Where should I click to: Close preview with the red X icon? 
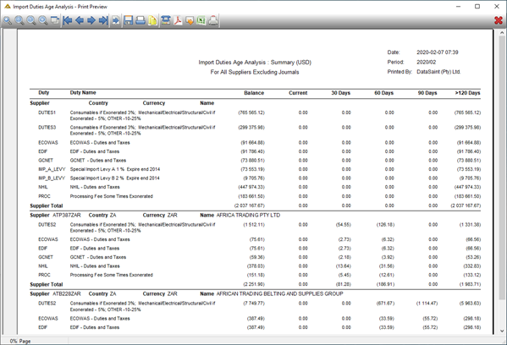(x=499, y=20)
